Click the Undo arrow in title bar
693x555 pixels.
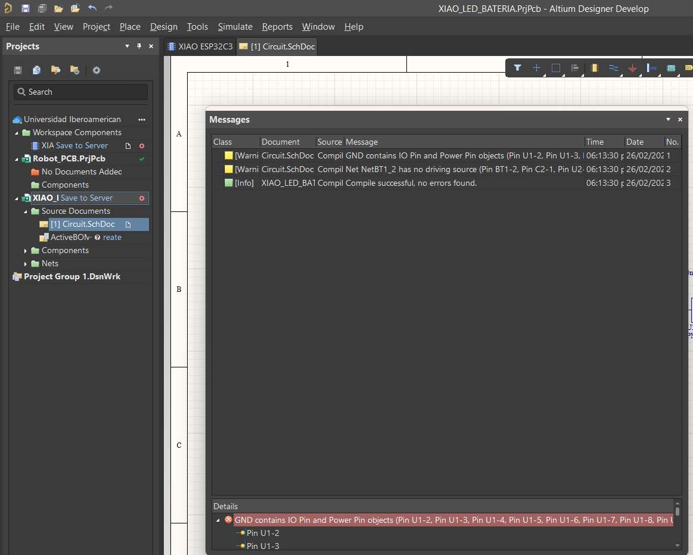click(x=92, y=8)
